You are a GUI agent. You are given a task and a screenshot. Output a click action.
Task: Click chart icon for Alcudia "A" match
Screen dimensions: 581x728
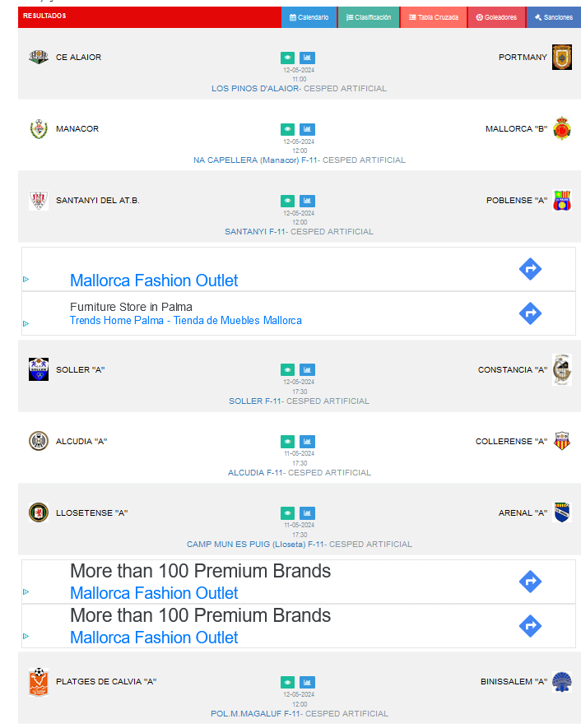pyautogui.click(x=307, y=442)
